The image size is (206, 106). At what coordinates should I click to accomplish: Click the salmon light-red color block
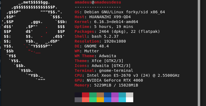(x=85, y=100)
